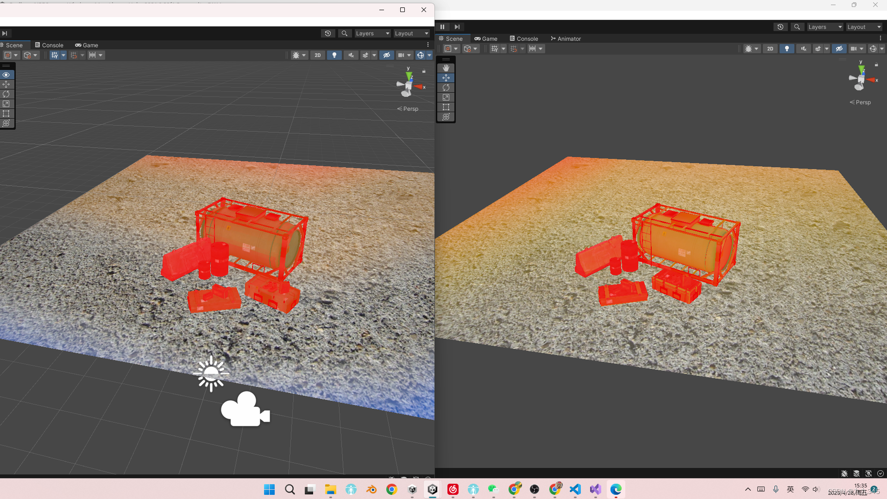
Task: Click the Pause button
Action: pyautogui.click(x=442, y=26)
